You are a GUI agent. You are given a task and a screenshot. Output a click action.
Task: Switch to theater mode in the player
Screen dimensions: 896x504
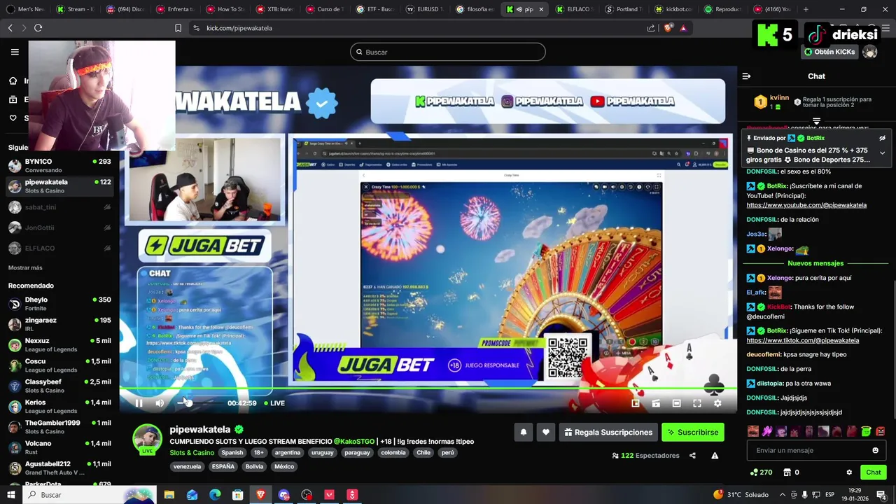coord(676,403)
